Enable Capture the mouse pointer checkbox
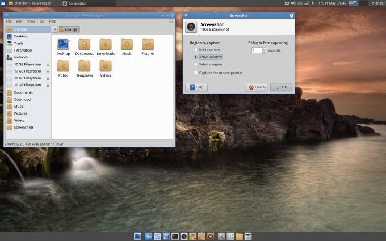 196,73
